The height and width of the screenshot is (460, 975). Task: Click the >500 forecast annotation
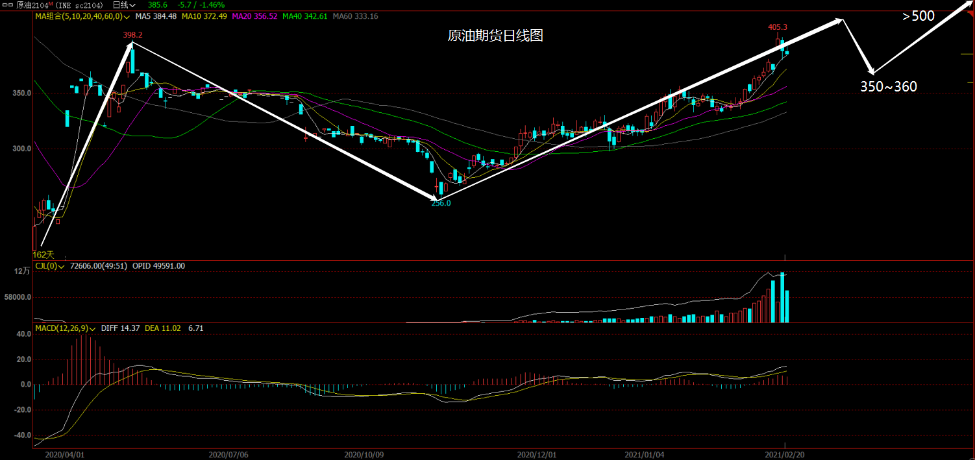click(x=918, y=16)
